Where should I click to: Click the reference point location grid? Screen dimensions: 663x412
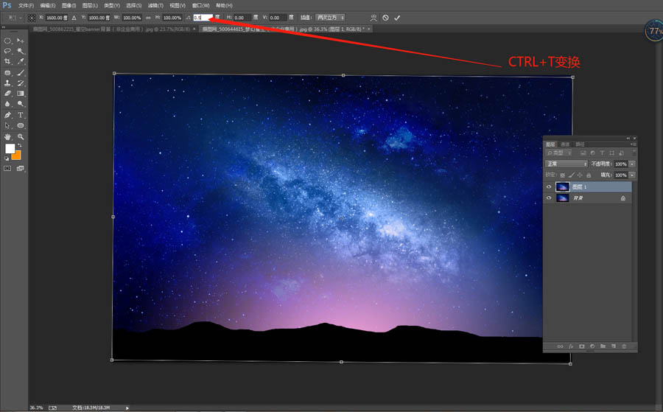(32, 18)
